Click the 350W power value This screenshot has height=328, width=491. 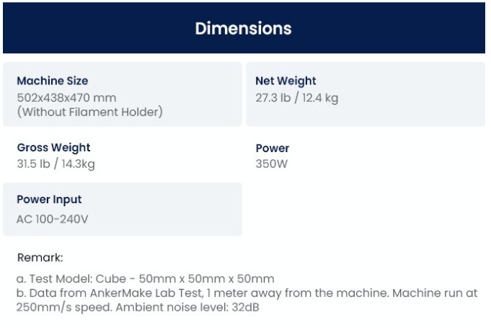coord(272,164)
